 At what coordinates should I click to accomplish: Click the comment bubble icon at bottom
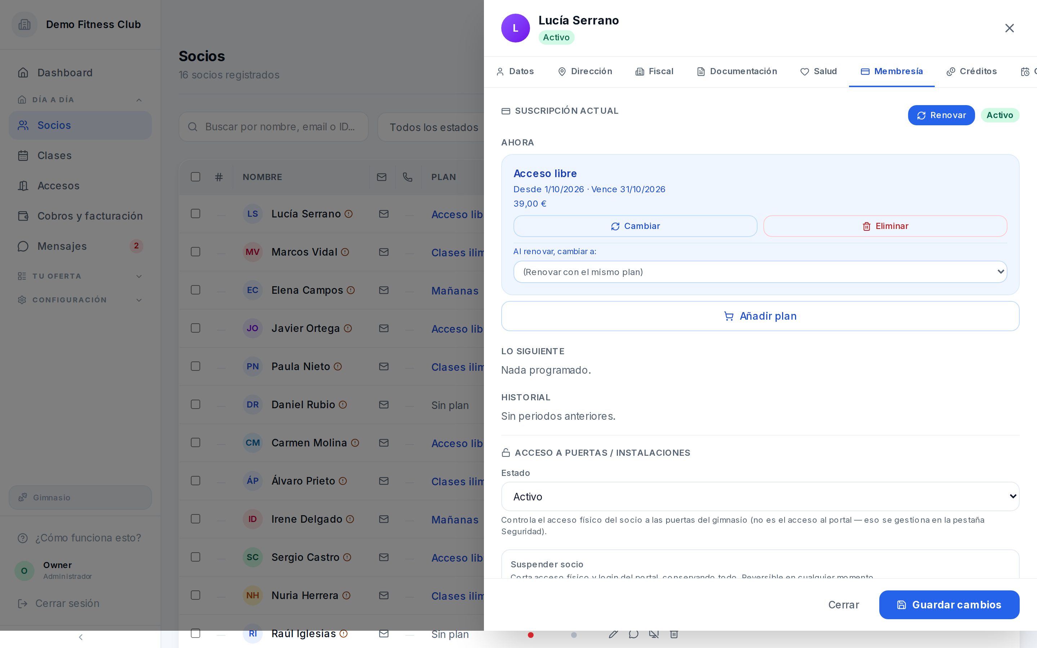coord(633,634)
